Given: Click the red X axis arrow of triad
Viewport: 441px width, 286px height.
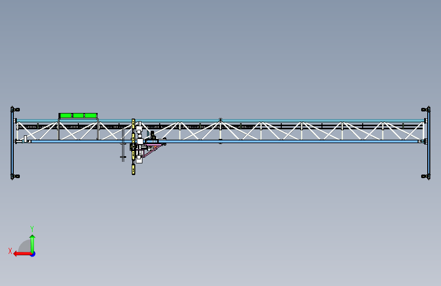Looking at the screenshot, I should (x=22, y=254).
